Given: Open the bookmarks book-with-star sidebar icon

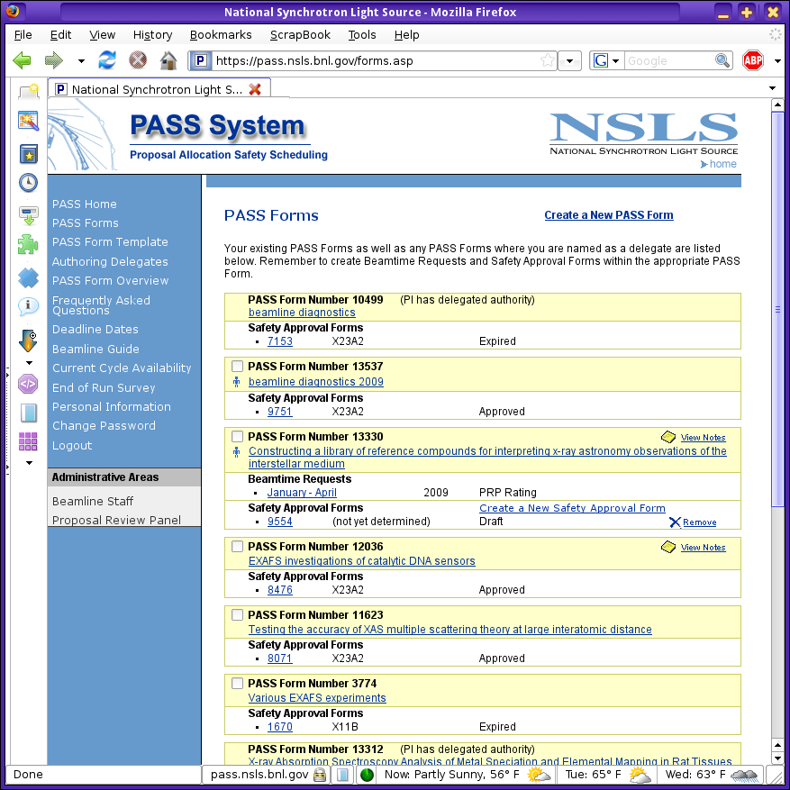Looking at the screenshot, I should coord(28,154).
